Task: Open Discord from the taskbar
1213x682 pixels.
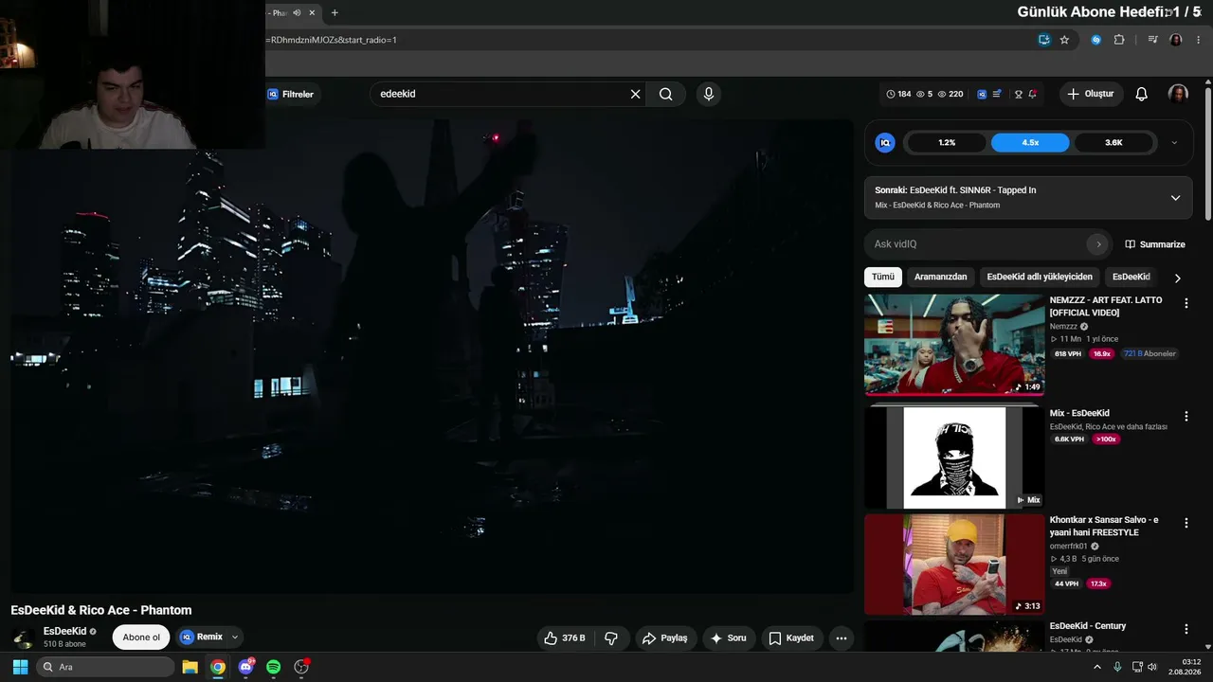Action: tap(246, 667)
